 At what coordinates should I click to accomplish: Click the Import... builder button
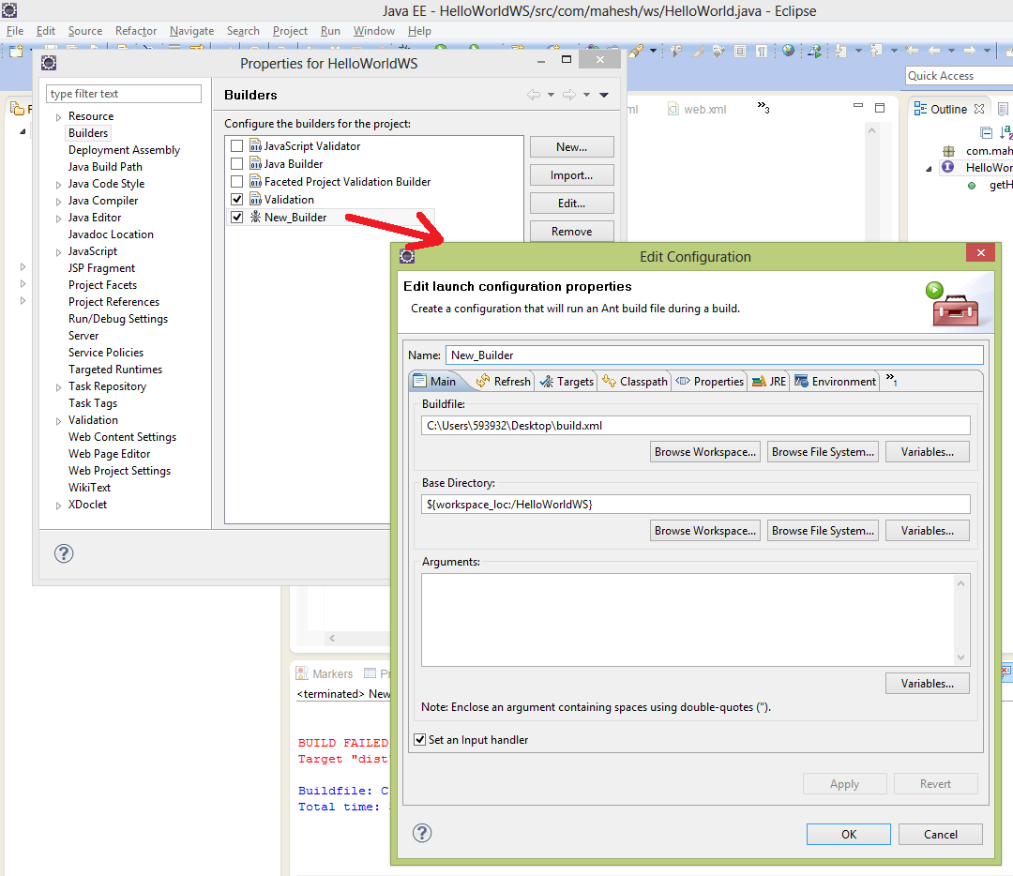[x=572, y=175]
